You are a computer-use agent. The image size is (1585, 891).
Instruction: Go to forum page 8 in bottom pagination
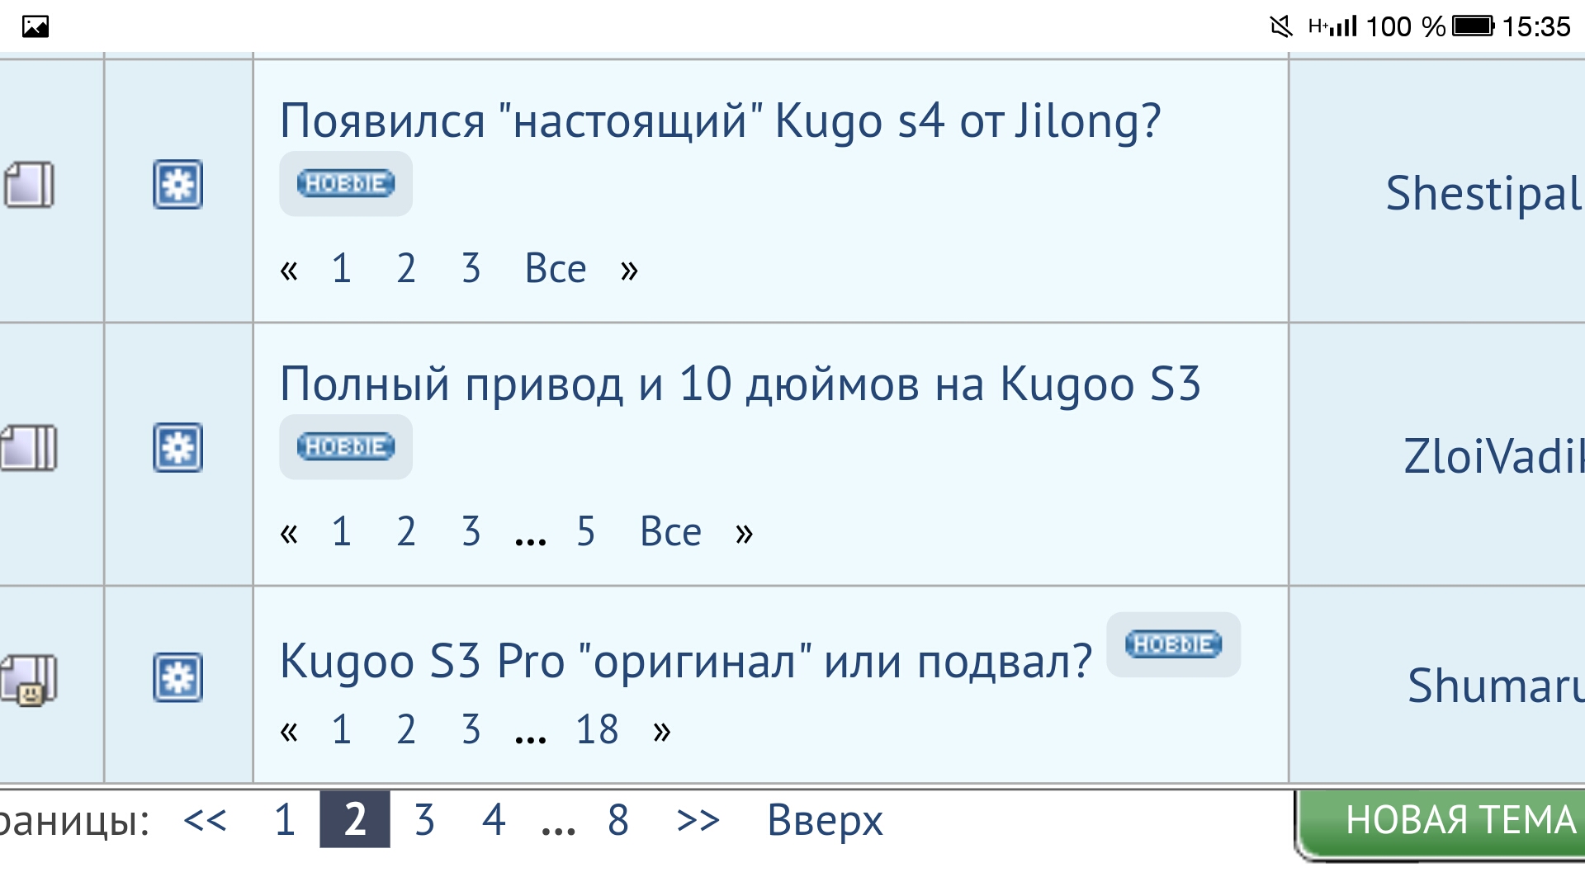618,820
